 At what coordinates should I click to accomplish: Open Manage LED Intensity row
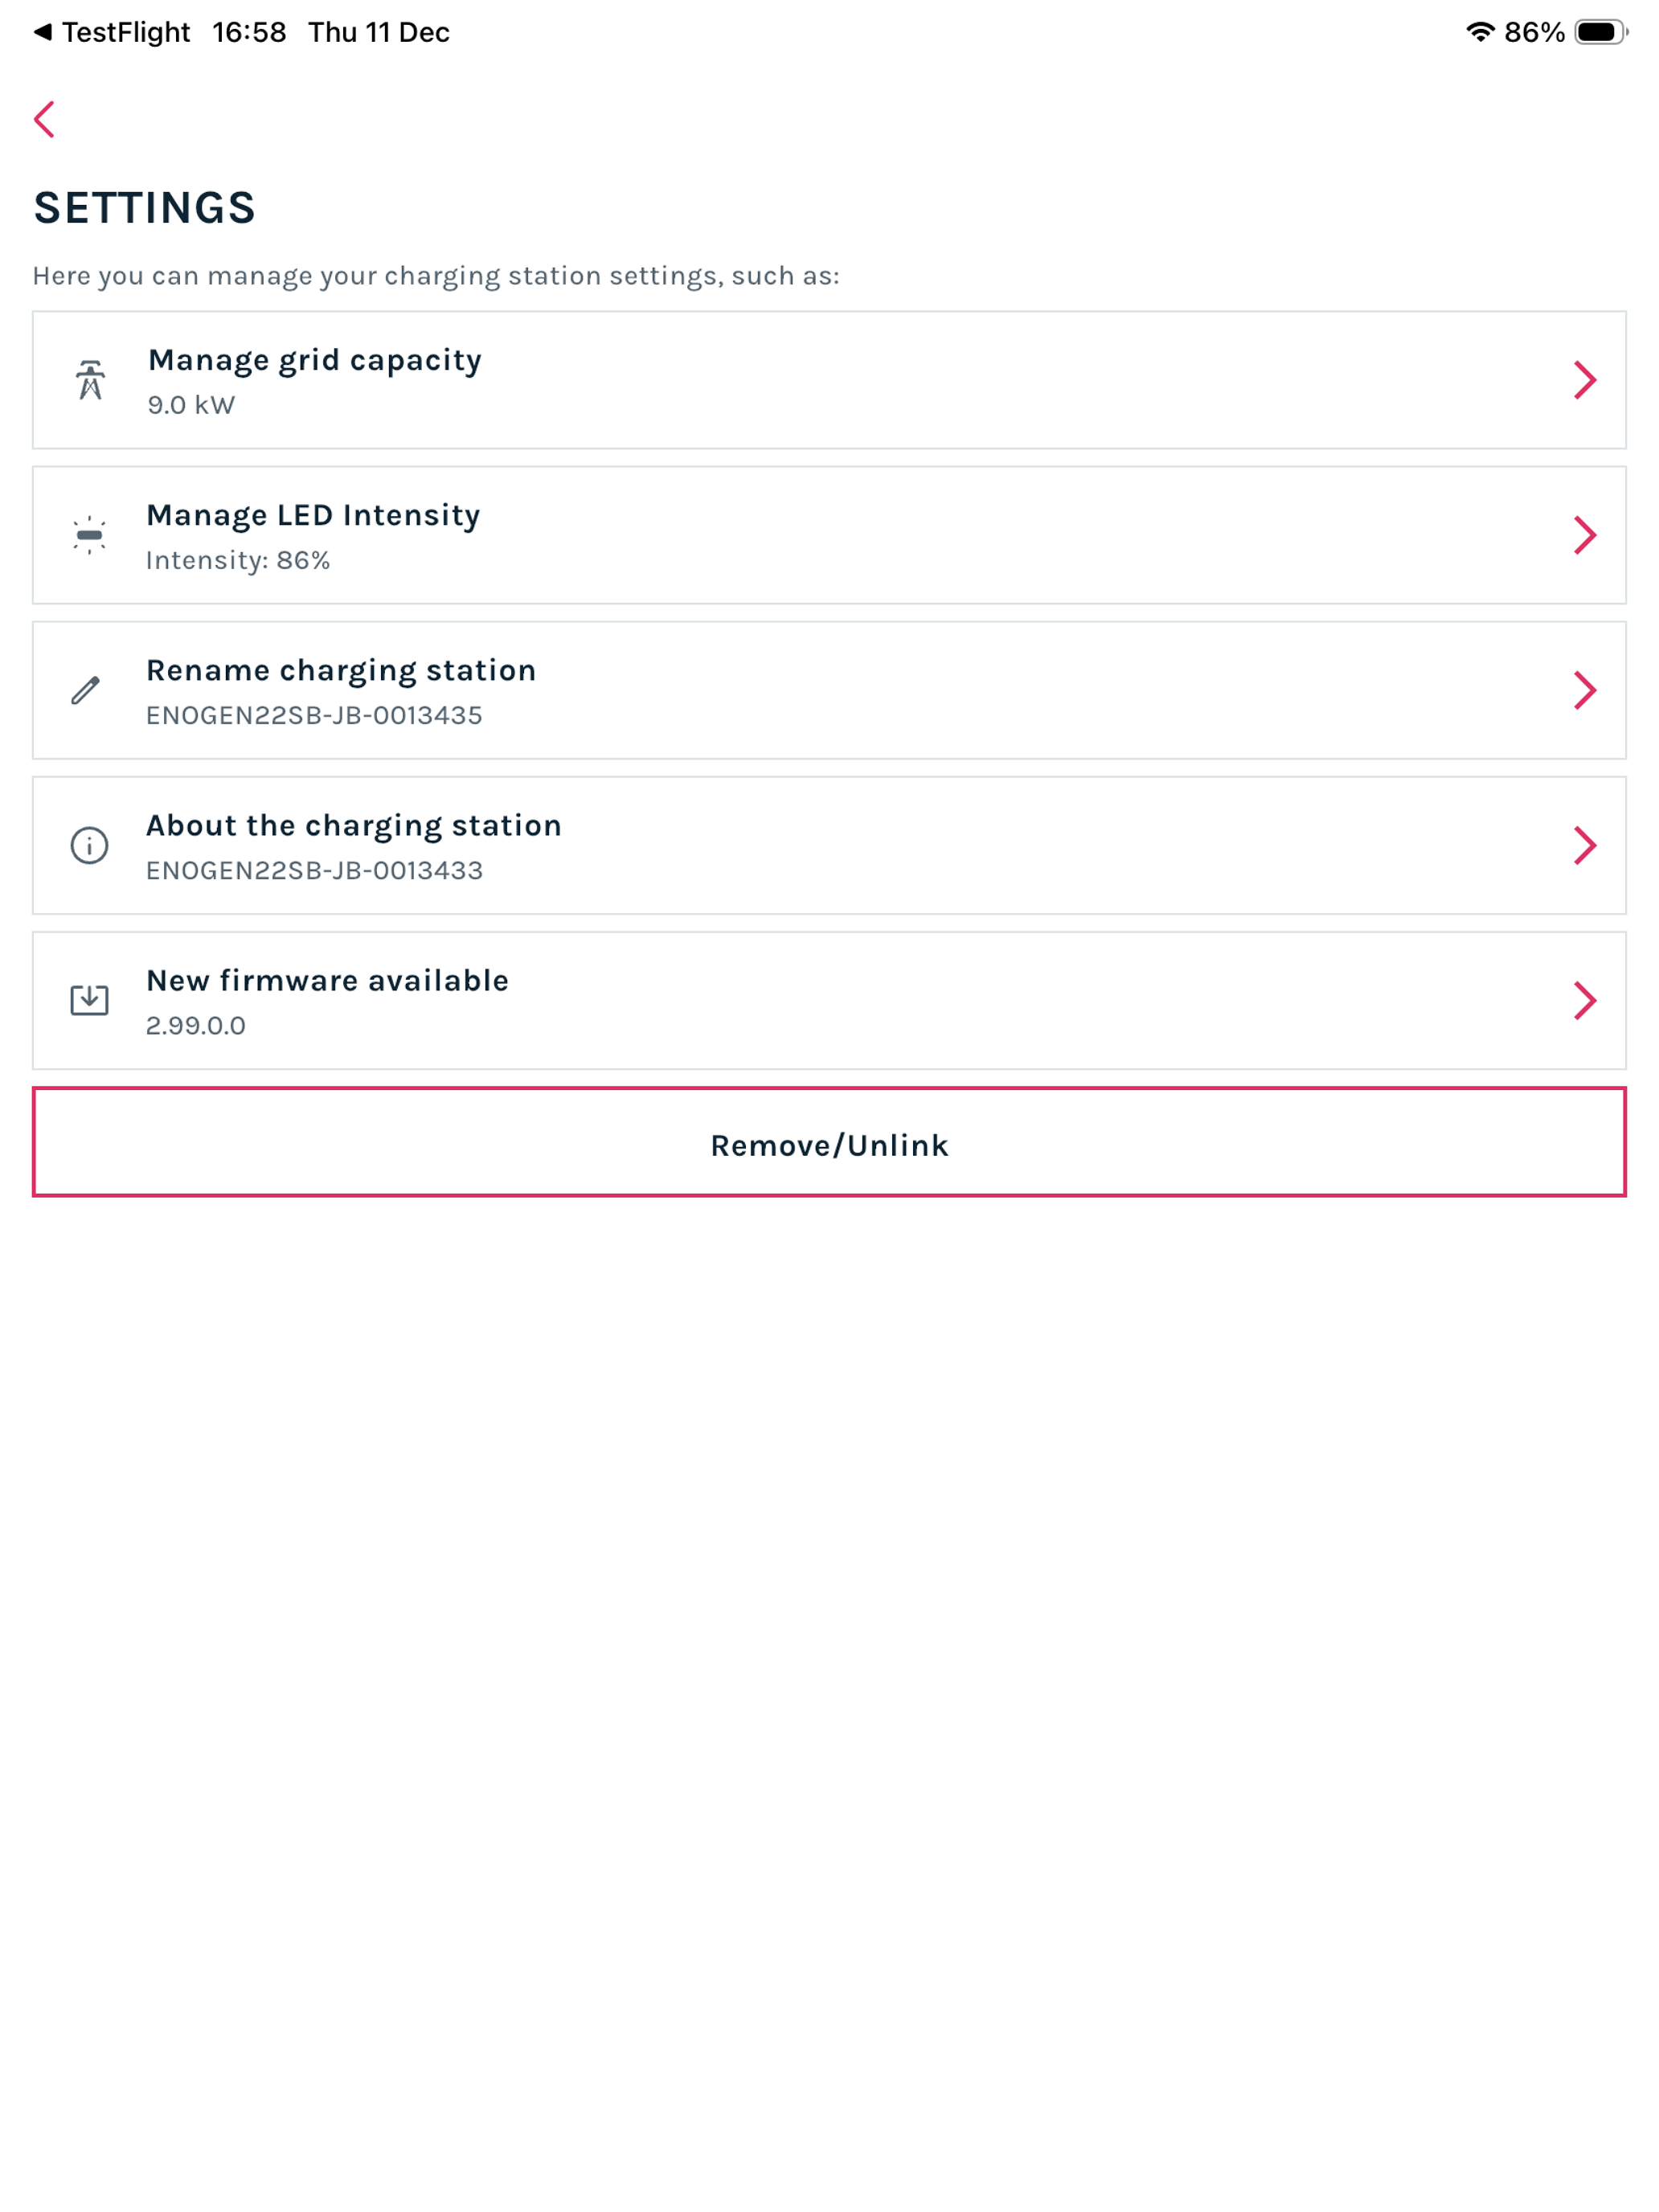829,535
